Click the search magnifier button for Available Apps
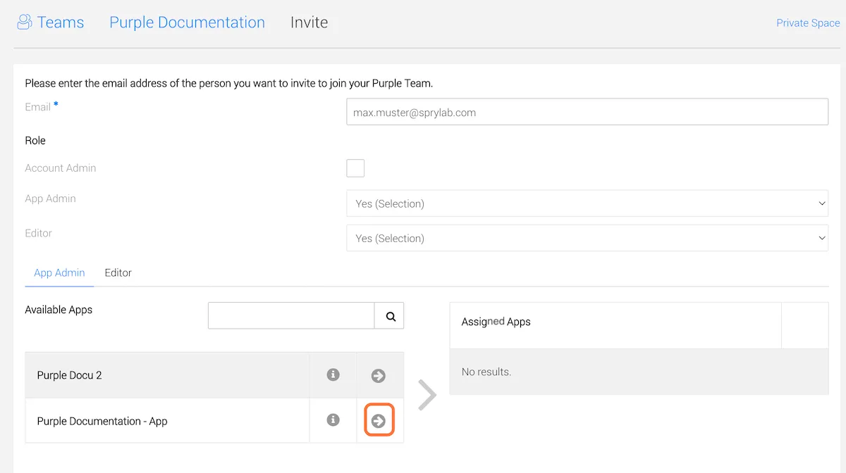The width and height of the screenshot is (846, 473). tap(390, 316)
